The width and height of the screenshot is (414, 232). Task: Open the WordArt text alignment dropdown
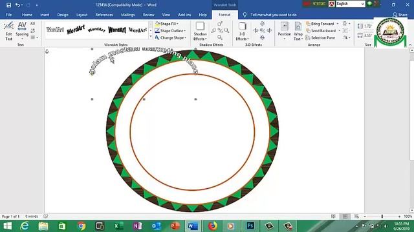pos(34,37)
